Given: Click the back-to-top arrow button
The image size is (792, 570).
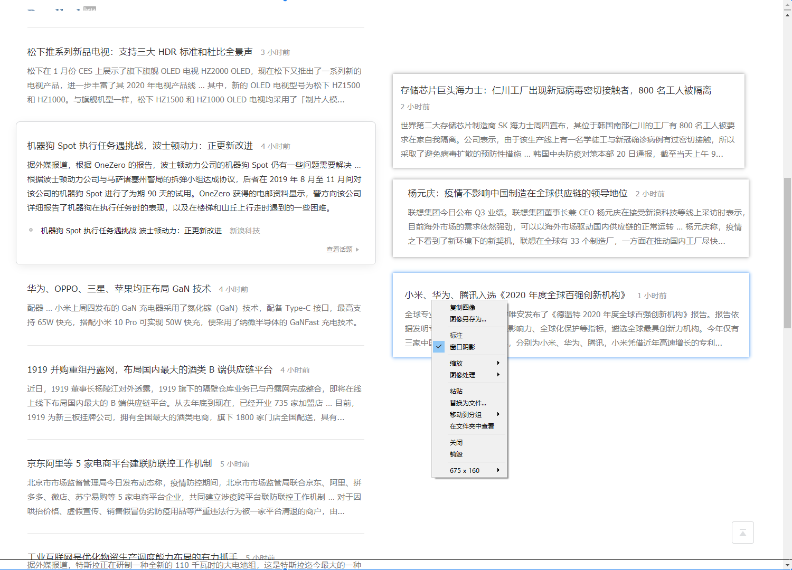Looking at the screenshot, I should click(742, 533).
